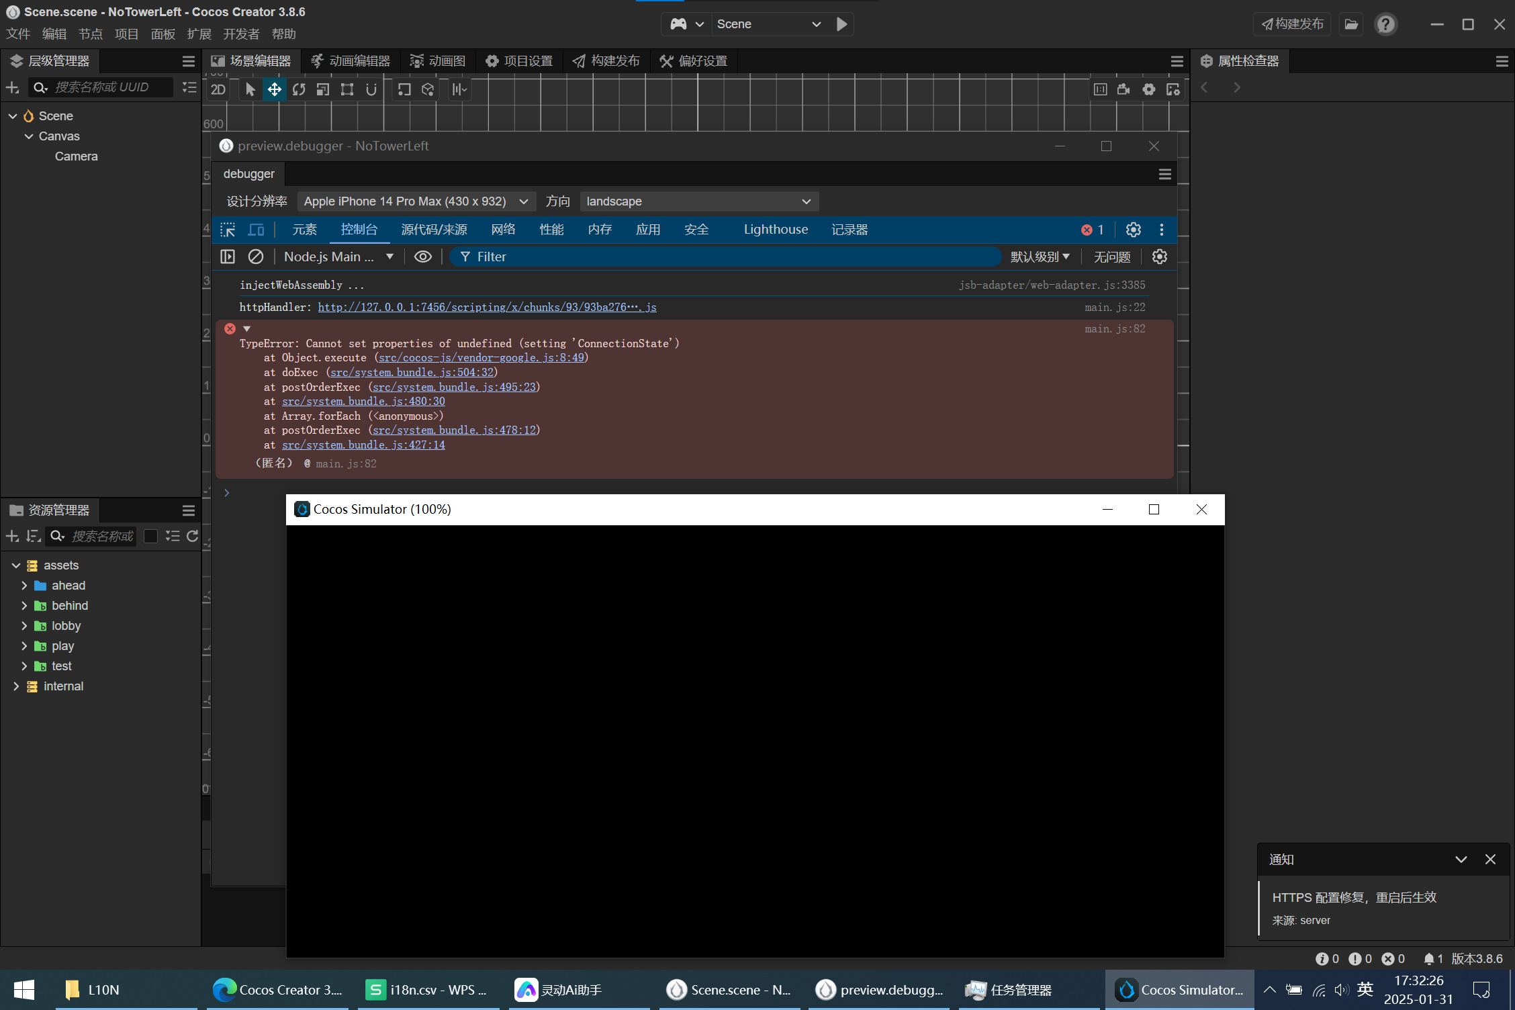Click the clear console icon

pos(255,257)
